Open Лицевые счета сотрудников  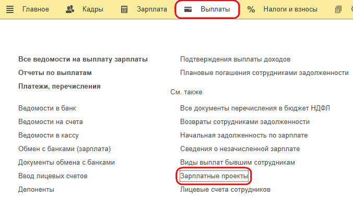(x=226, y=190)
